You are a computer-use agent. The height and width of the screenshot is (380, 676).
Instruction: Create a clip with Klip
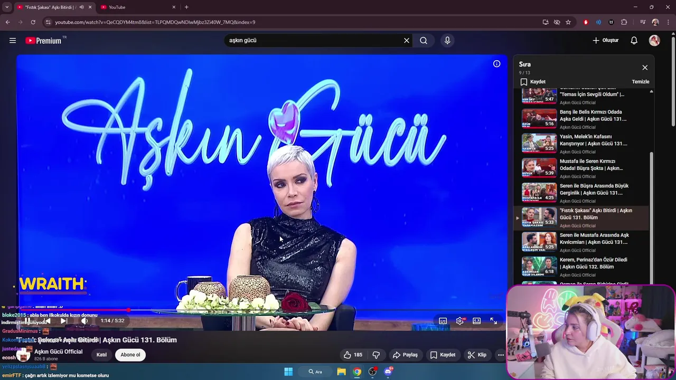point(477,355)
